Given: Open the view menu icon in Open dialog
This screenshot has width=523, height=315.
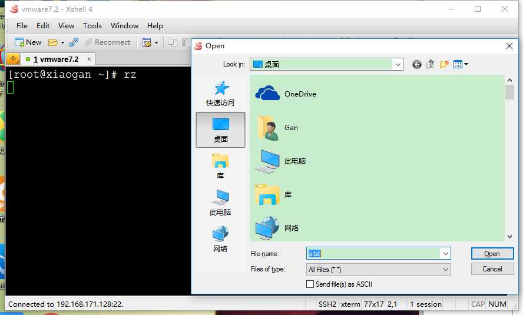Looking at the screenshot, I should pos(461,64).
